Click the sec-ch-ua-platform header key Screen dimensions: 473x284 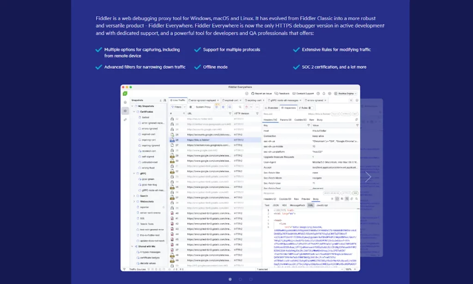coord(274,152)
